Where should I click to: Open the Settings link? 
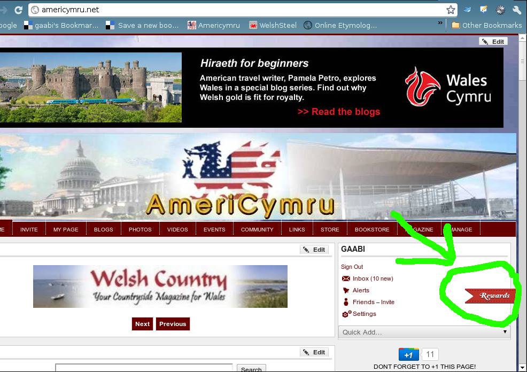(x=365, y=314)
